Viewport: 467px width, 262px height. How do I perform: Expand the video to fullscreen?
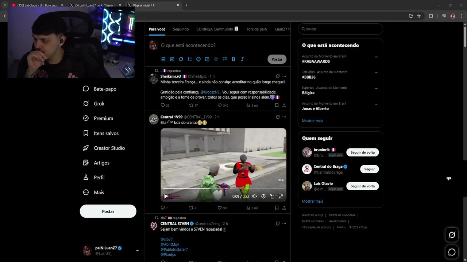click(281, 196)
